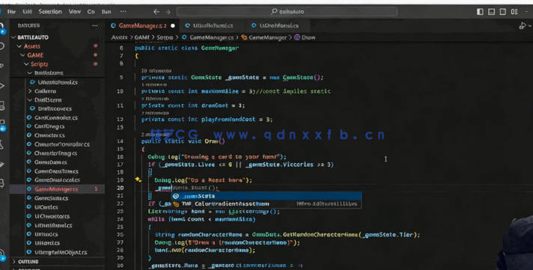Collapse the Assets folder
This screenshot has width=533, height=270.
pos(19,46)
